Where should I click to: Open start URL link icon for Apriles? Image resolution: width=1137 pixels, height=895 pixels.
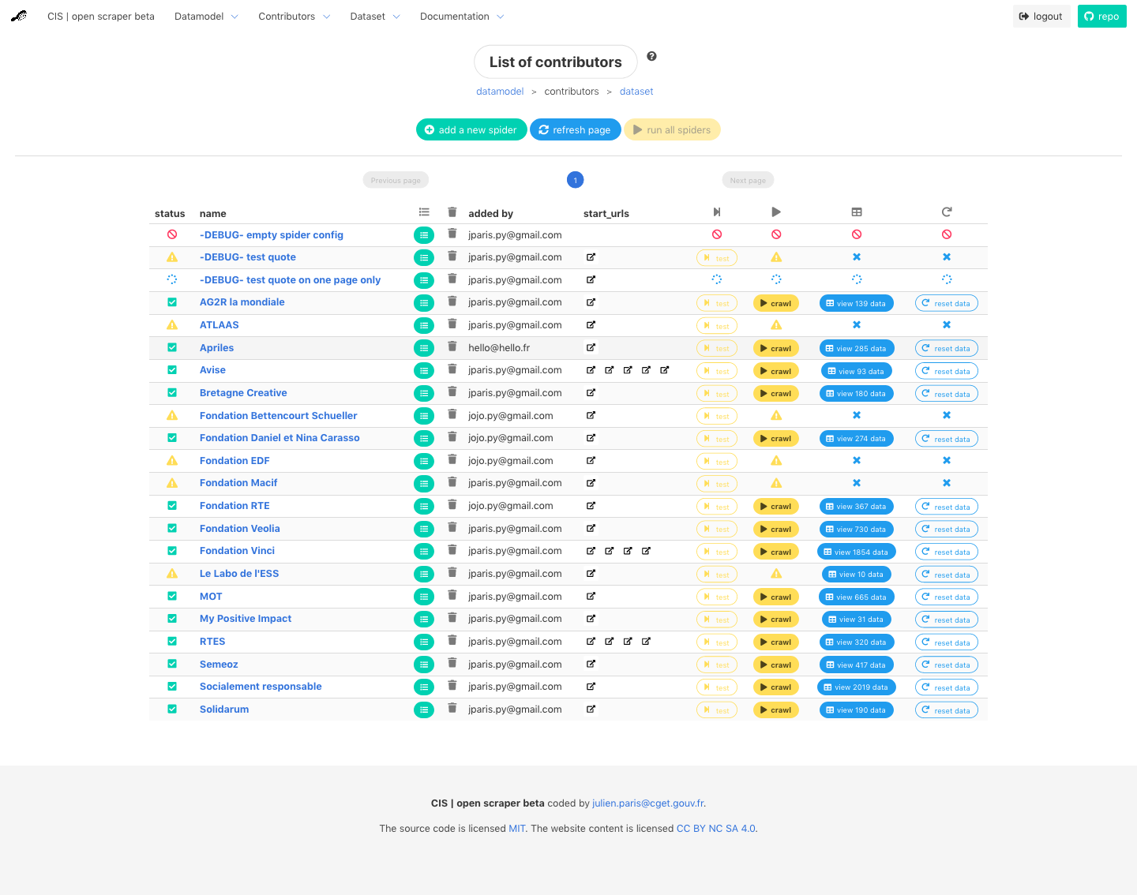coord(591,347)
